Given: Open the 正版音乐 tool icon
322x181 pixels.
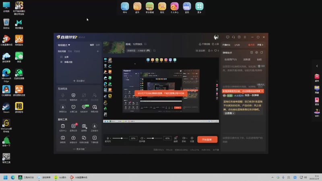Looking at the screenshot, I should click(95, 128).
